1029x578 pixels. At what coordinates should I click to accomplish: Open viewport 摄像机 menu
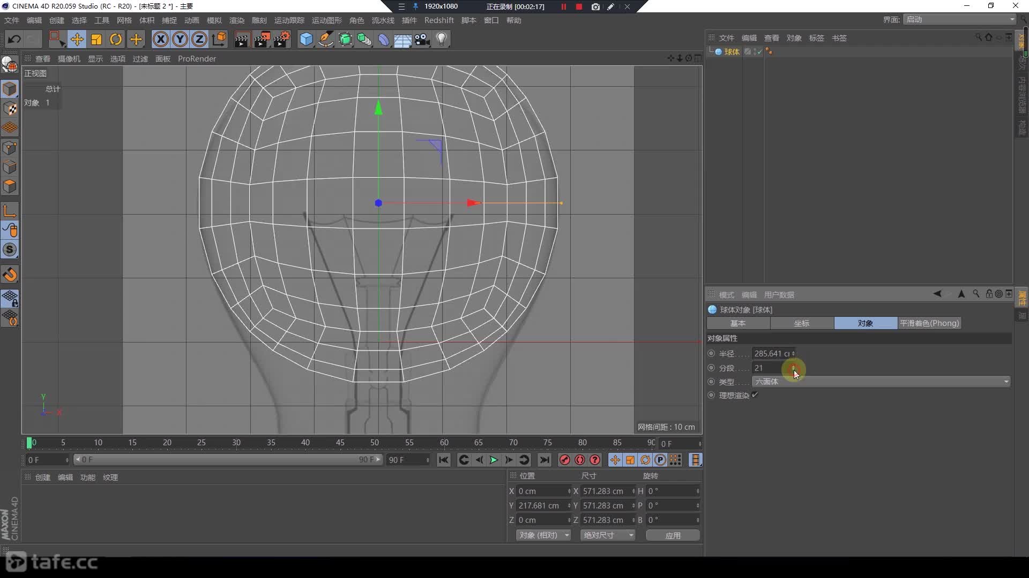pos(69,59)
